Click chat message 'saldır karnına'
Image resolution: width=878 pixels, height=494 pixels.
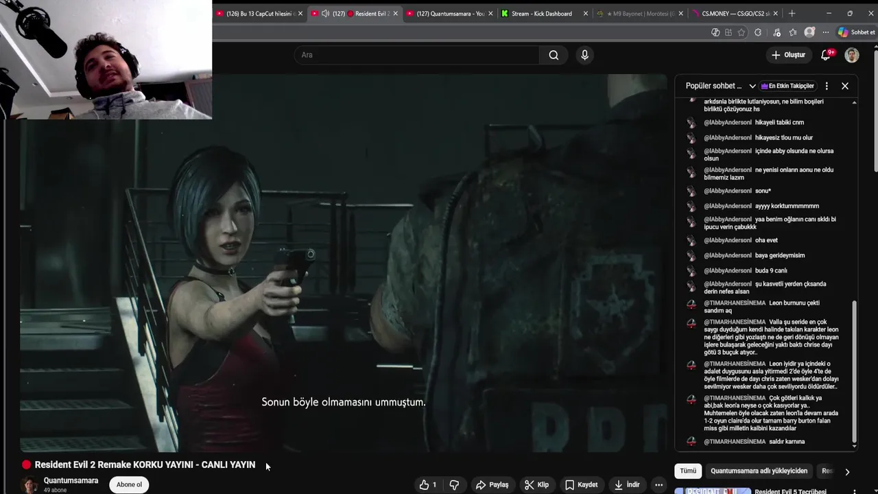(787, 441)
